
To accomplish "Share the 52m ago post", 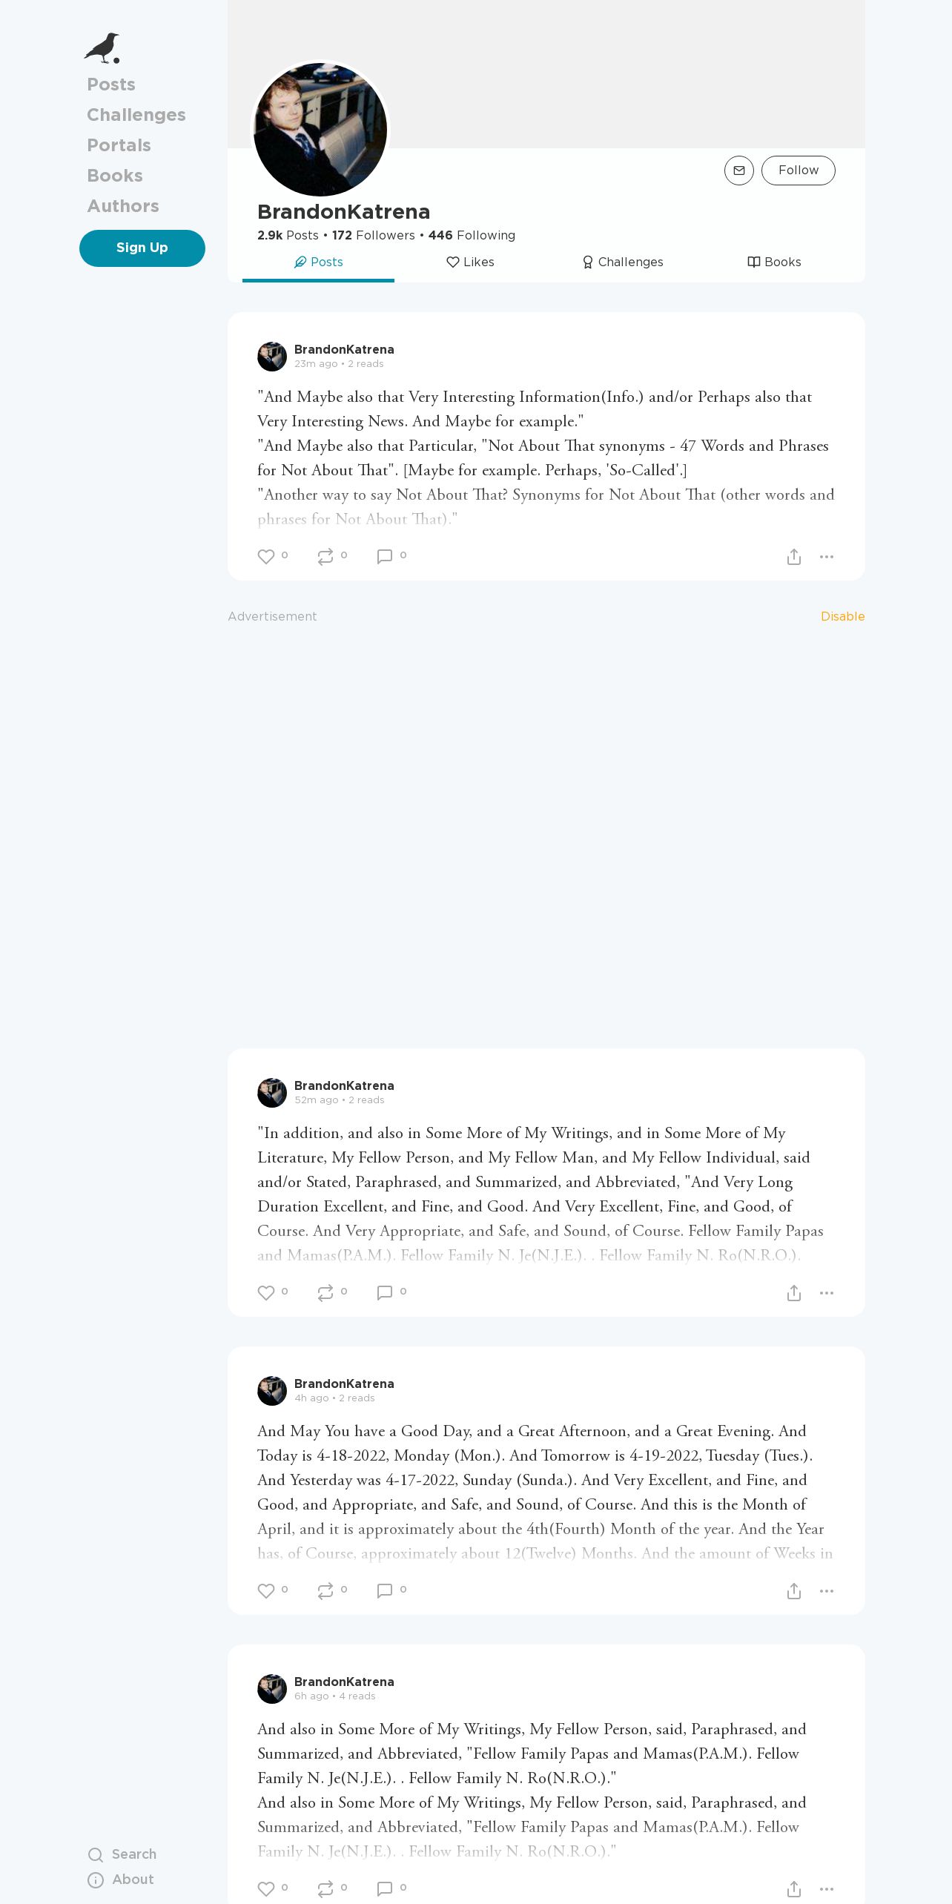I will pyautogui.click(x=794, y=1293).
